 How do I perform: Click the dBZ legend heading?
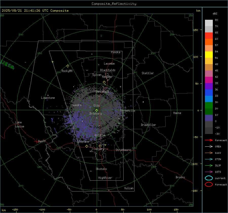pyautogui.click(x=215, y=13)
